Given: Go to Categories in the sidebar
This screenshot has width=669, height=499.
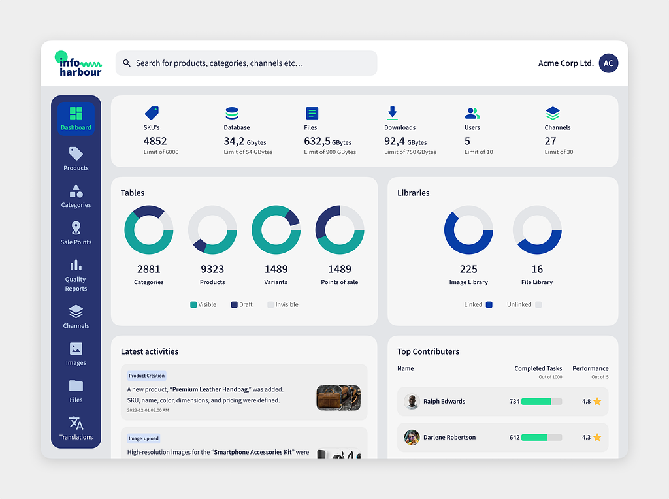Looking at the screenshot, I should point(76,191).
